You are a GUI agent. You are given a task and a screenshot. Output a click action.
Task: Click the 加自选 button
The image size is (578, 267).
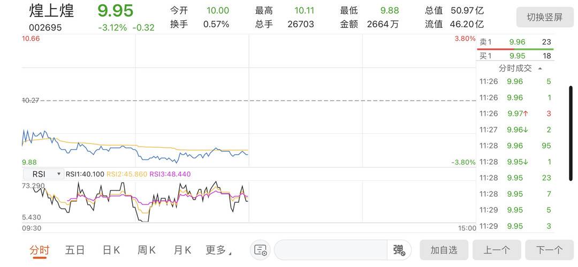pyautogui.click(x=444, y=250)
